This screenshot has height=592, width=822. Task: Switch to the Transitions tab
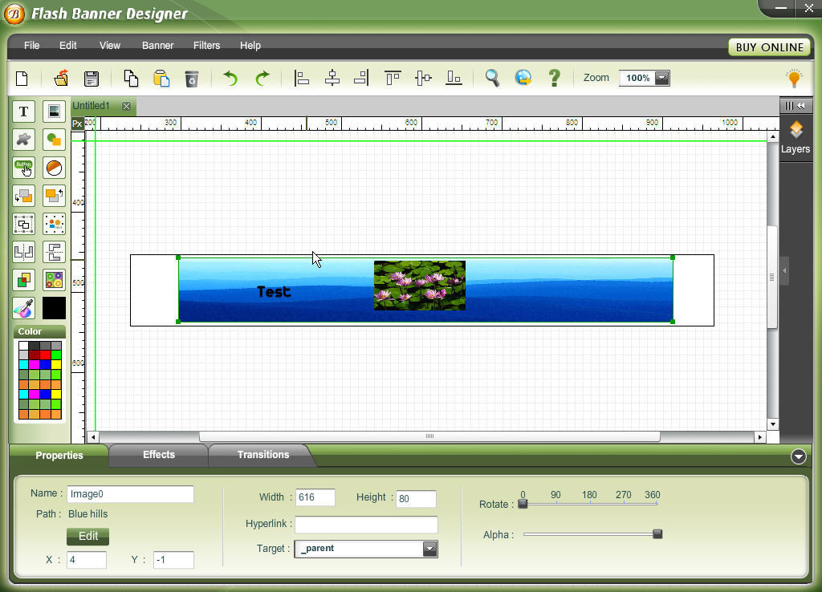point(262,455)
